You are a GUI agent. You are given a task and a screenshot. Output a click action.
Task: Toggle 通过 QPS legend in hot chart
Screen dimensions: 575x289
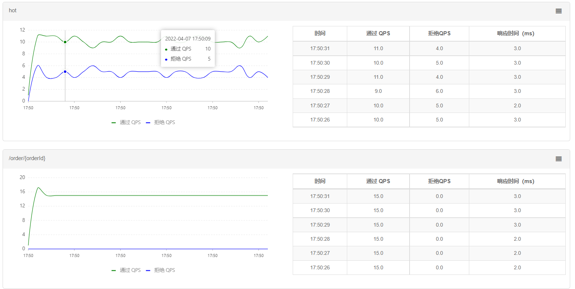[126, 122]
